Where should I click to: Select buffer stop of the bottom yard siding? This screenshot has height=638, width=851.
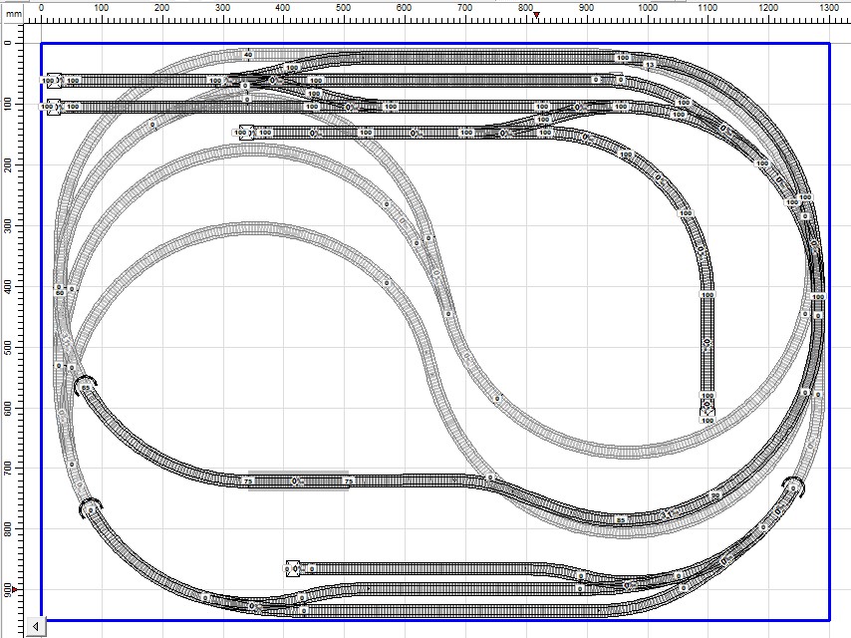point(292,568)
